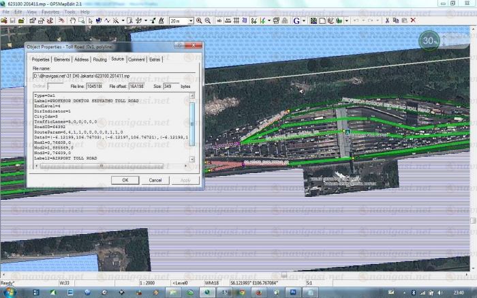Switch to the Comment tab
477x298 pixels.
click(x=136, y=60)
